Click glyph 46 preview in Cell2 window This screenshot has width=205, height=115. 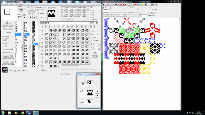[90, 83]
